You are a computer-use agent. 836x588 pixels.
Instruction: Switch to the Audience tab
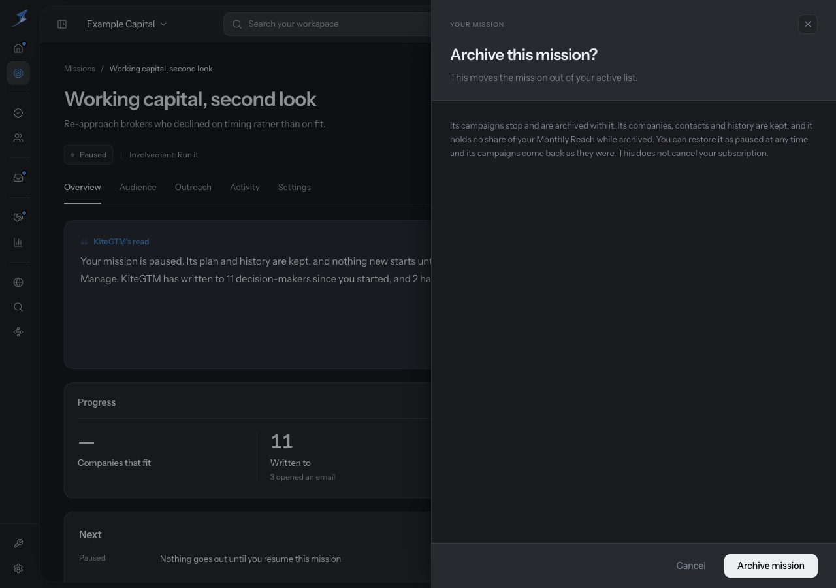coord(138,188)
